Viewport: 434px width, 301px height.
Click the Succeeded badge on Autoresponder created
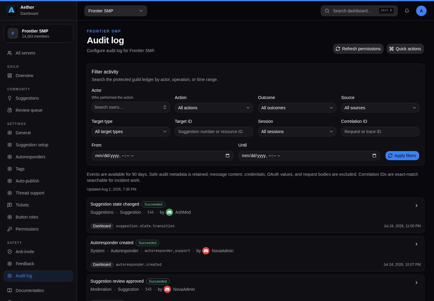tap(147, 243)
